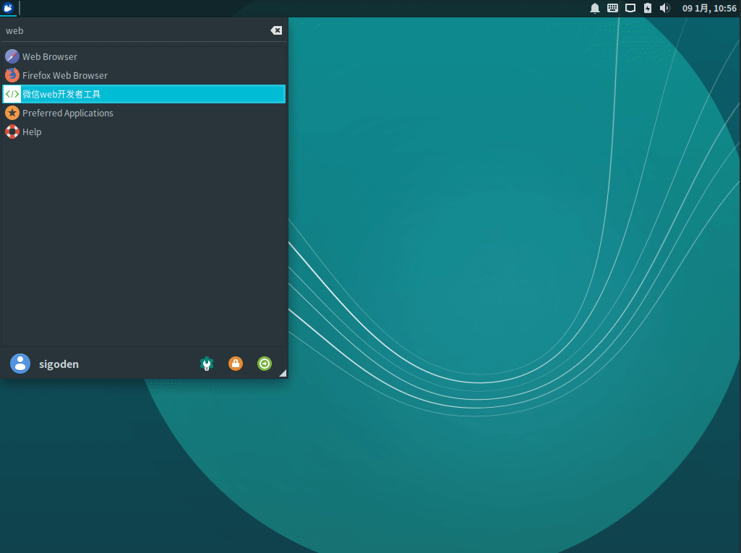Open the All Settings manager icon
This screenshot has width=741, height=553.
tap(207, 364)
